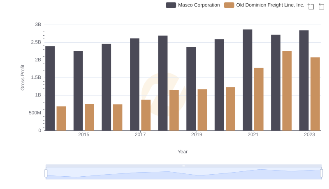Image resolution: width=329 pixels, height=189 pixels.
Task: Click the Masco bar for 2021
Action: pyautogui.click(x=247, y=80)
